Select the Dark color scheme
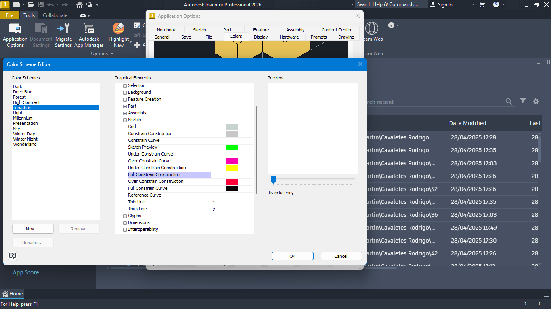This screenshot has width=551, height=309. (x=17, y=86)
